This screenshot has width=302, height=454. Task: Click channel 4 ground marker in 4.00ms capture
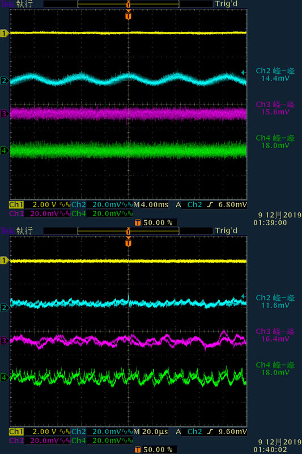point(4,150)
